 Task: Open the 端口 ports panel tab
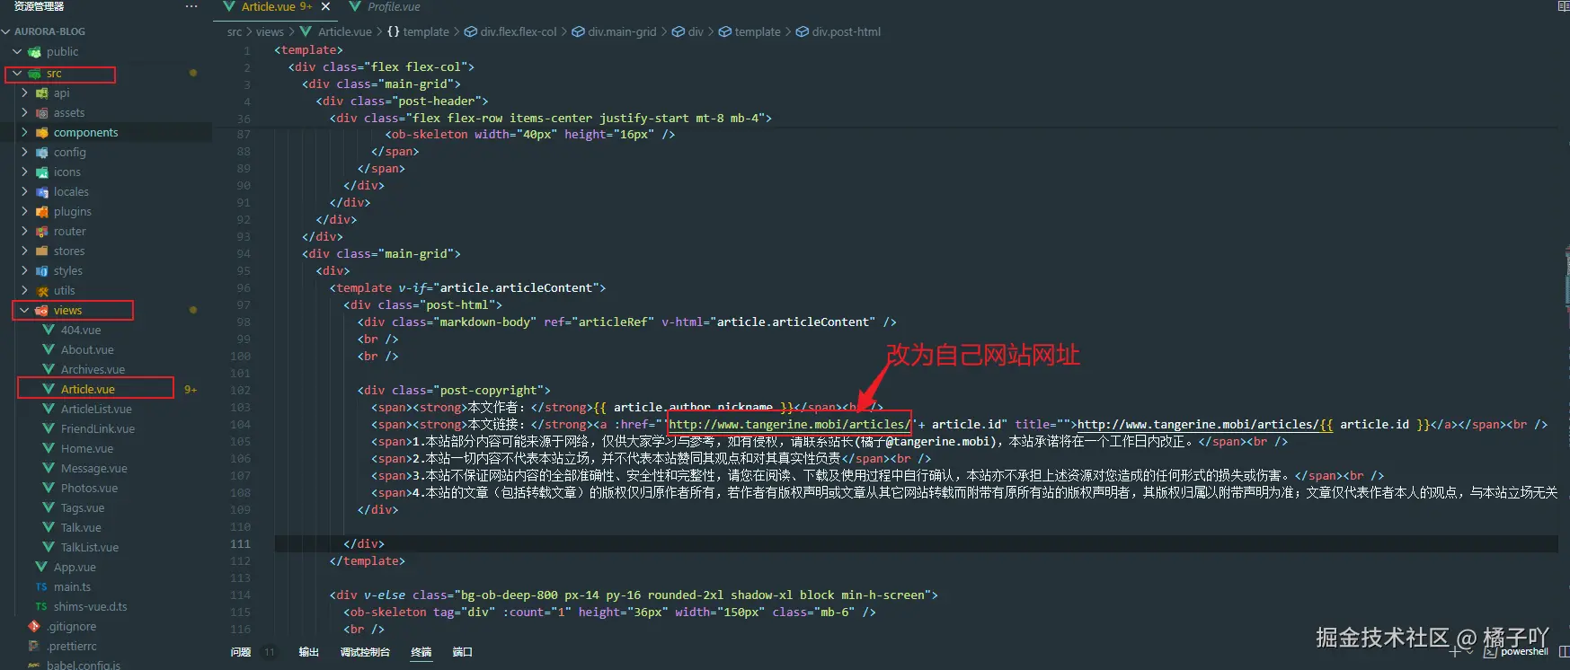coord(462,652)
